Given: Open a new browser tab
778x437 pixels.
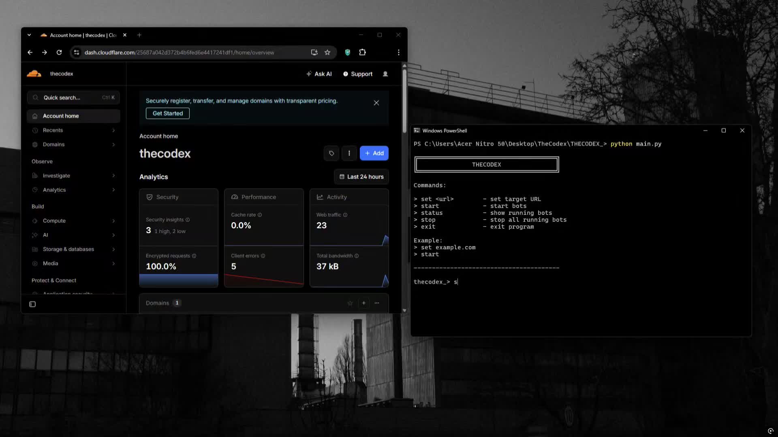Looking at the screenshot, I should (139, 35).
